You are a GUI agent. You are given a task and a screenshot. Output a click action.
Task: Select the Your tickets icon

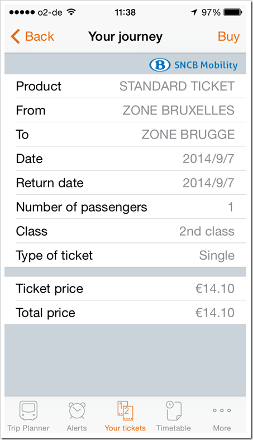(125, 410)
